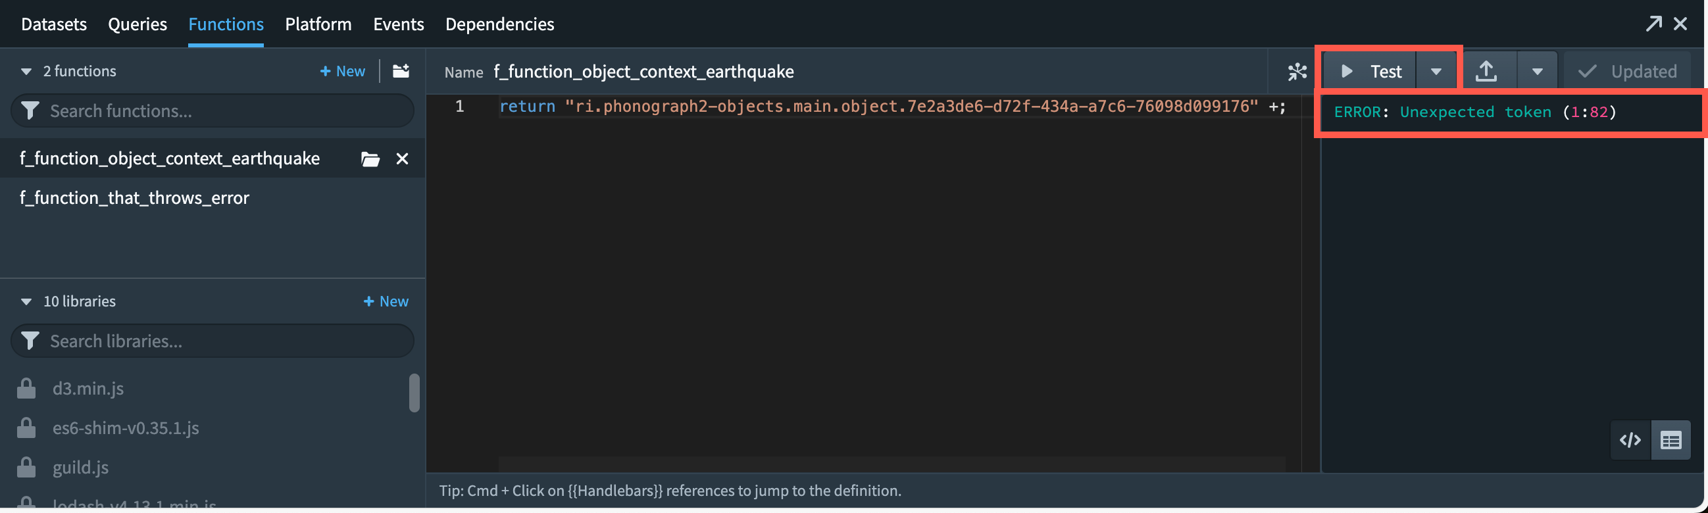Add a new library with + New
The height and width of the screenshot is (513, 1708).
(x=386, y=302)
